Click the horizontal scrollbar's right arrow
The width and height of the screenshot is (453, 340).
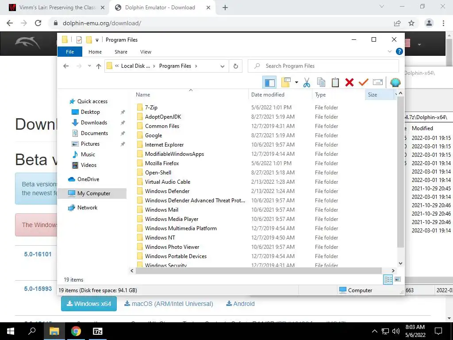[393, 270]
